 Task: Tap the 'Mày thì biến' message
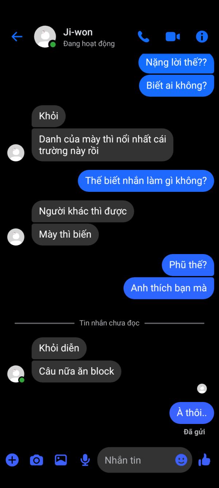(x=65, y=234)
